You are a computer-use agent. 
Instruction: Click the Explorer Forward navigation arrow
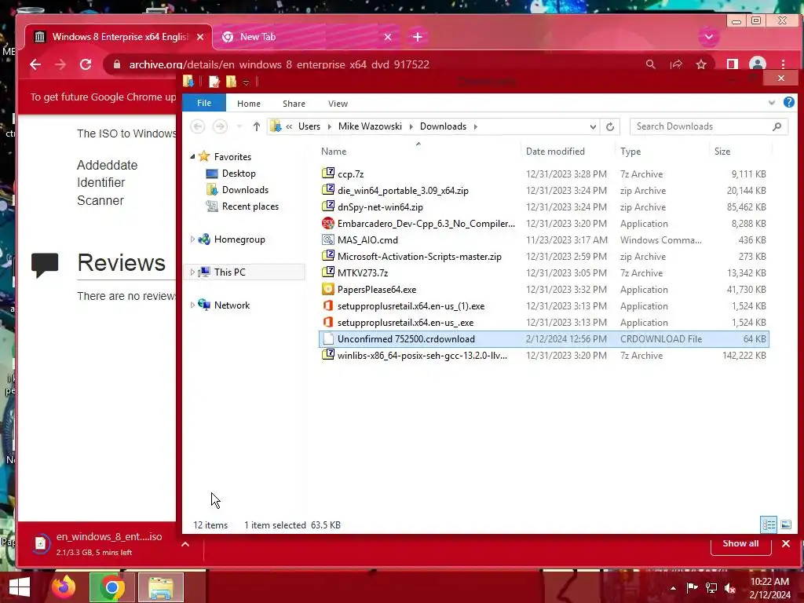click(220, 126)
